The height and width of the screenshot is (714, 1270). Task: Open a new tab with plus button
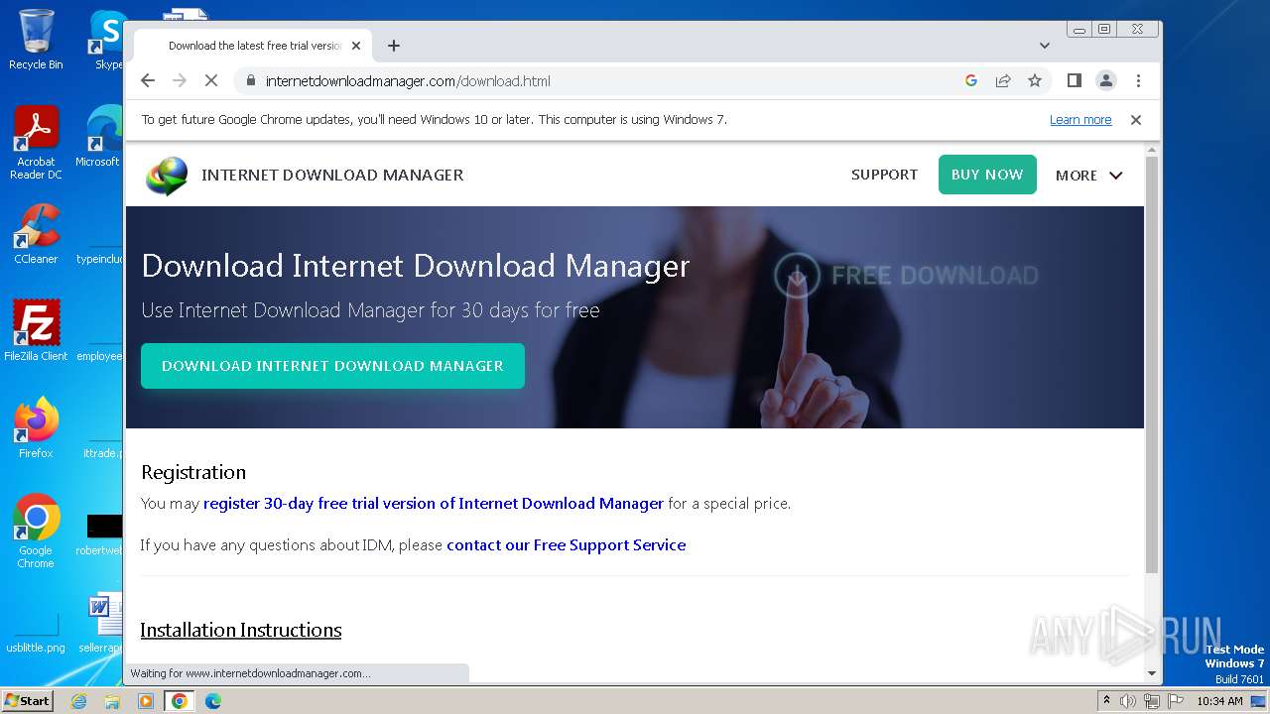click(394, 46)
